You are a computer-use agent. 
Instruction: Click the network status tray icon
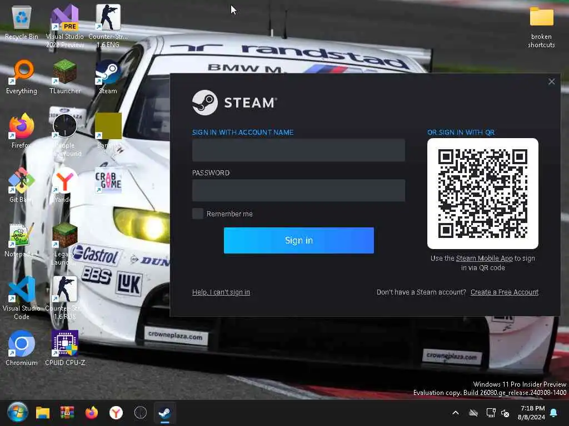(x=491, y=413)
